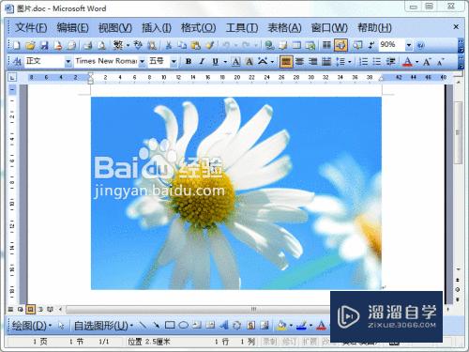Toggle Character Border button
The width and height of the screenshot is (469, 352).
(x=236, y=62)
